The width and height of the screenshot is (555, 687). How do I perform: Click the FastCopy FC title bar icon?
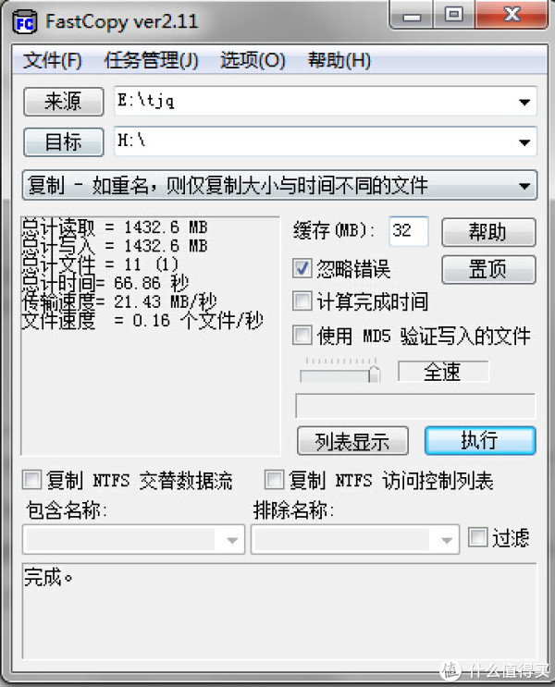(24, 22)
